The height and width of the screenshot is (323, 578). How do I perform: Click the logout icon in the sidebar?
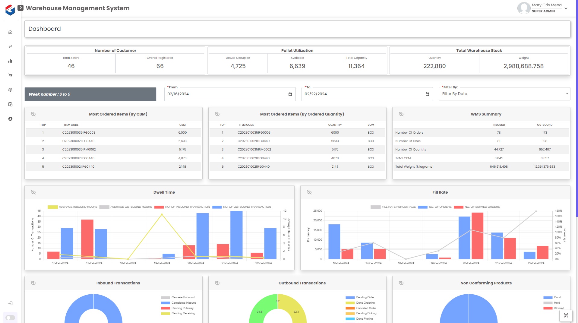coord(10,303)
